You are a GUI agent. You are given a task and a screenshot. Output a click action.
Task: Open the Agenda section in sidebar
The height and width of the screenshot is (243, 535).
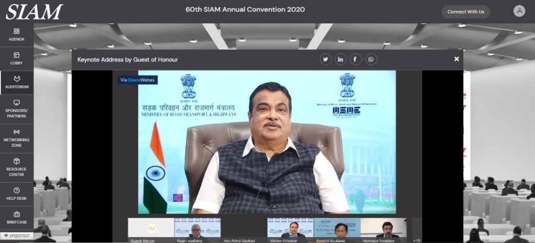pyautogui.click(x=16, y=34)
